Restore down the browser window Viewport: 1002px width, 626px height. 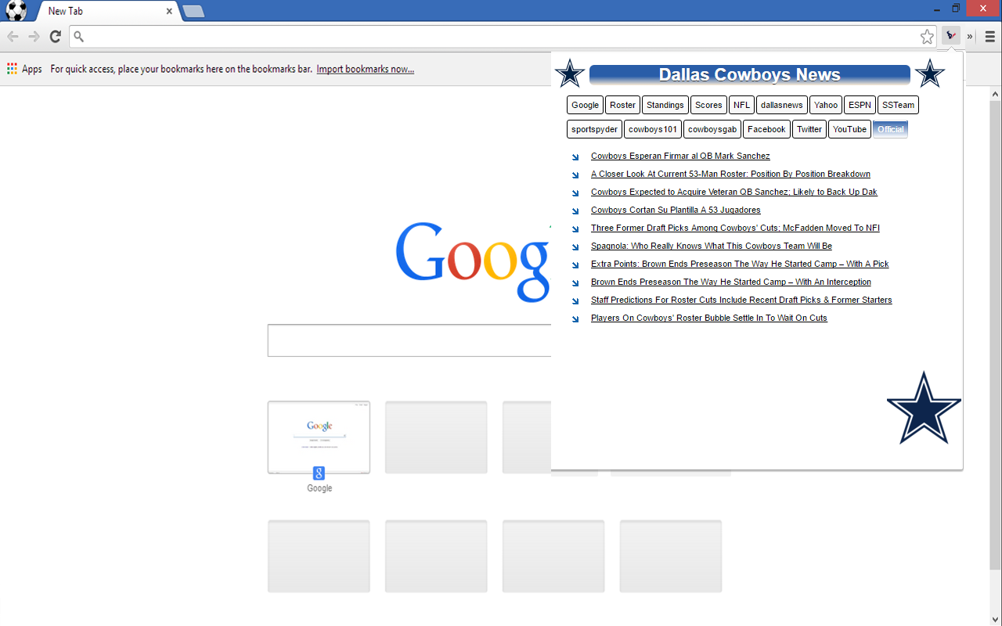(x=956, y=8)
